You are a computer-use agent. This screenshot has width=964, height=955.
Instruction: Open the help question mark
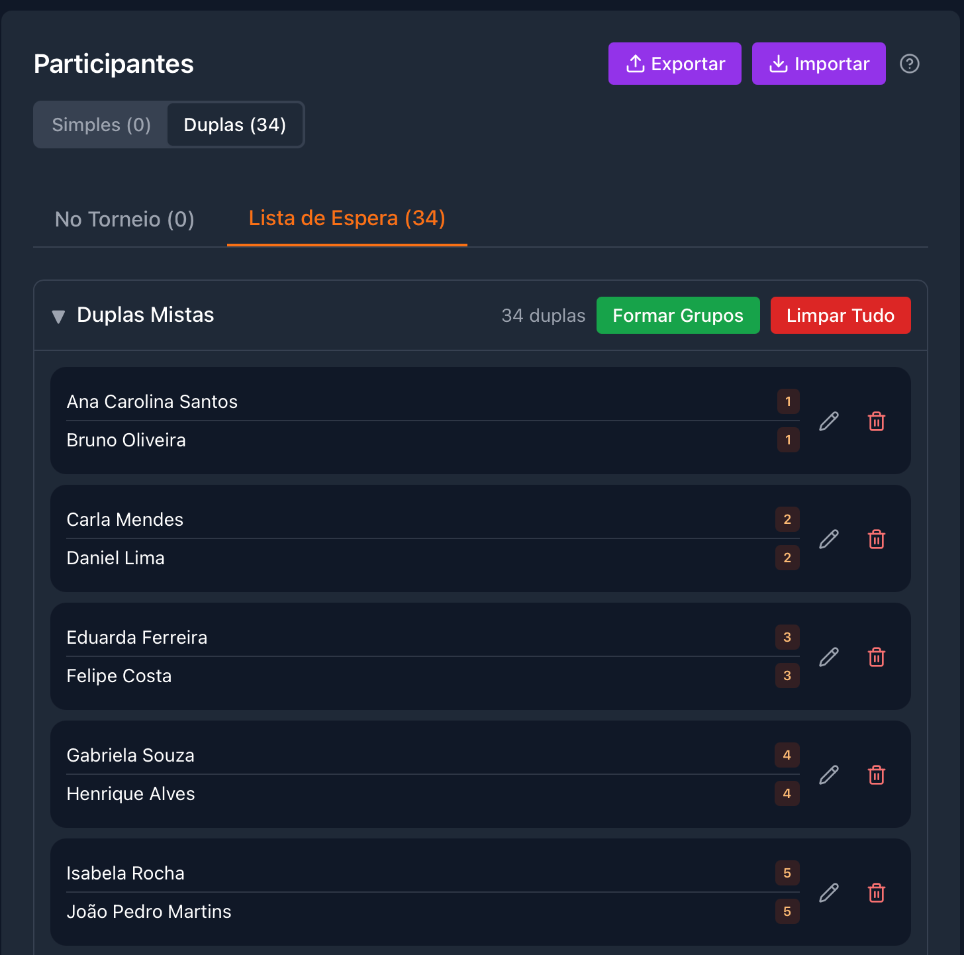910,64
